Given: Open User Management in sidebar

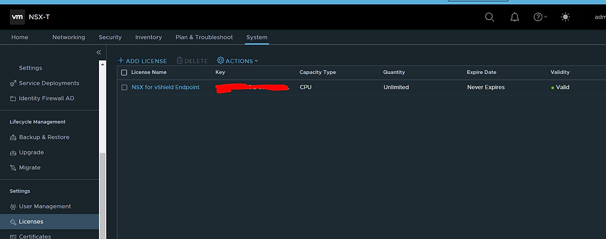Looking at the screenshot, I should click(45, 206).
